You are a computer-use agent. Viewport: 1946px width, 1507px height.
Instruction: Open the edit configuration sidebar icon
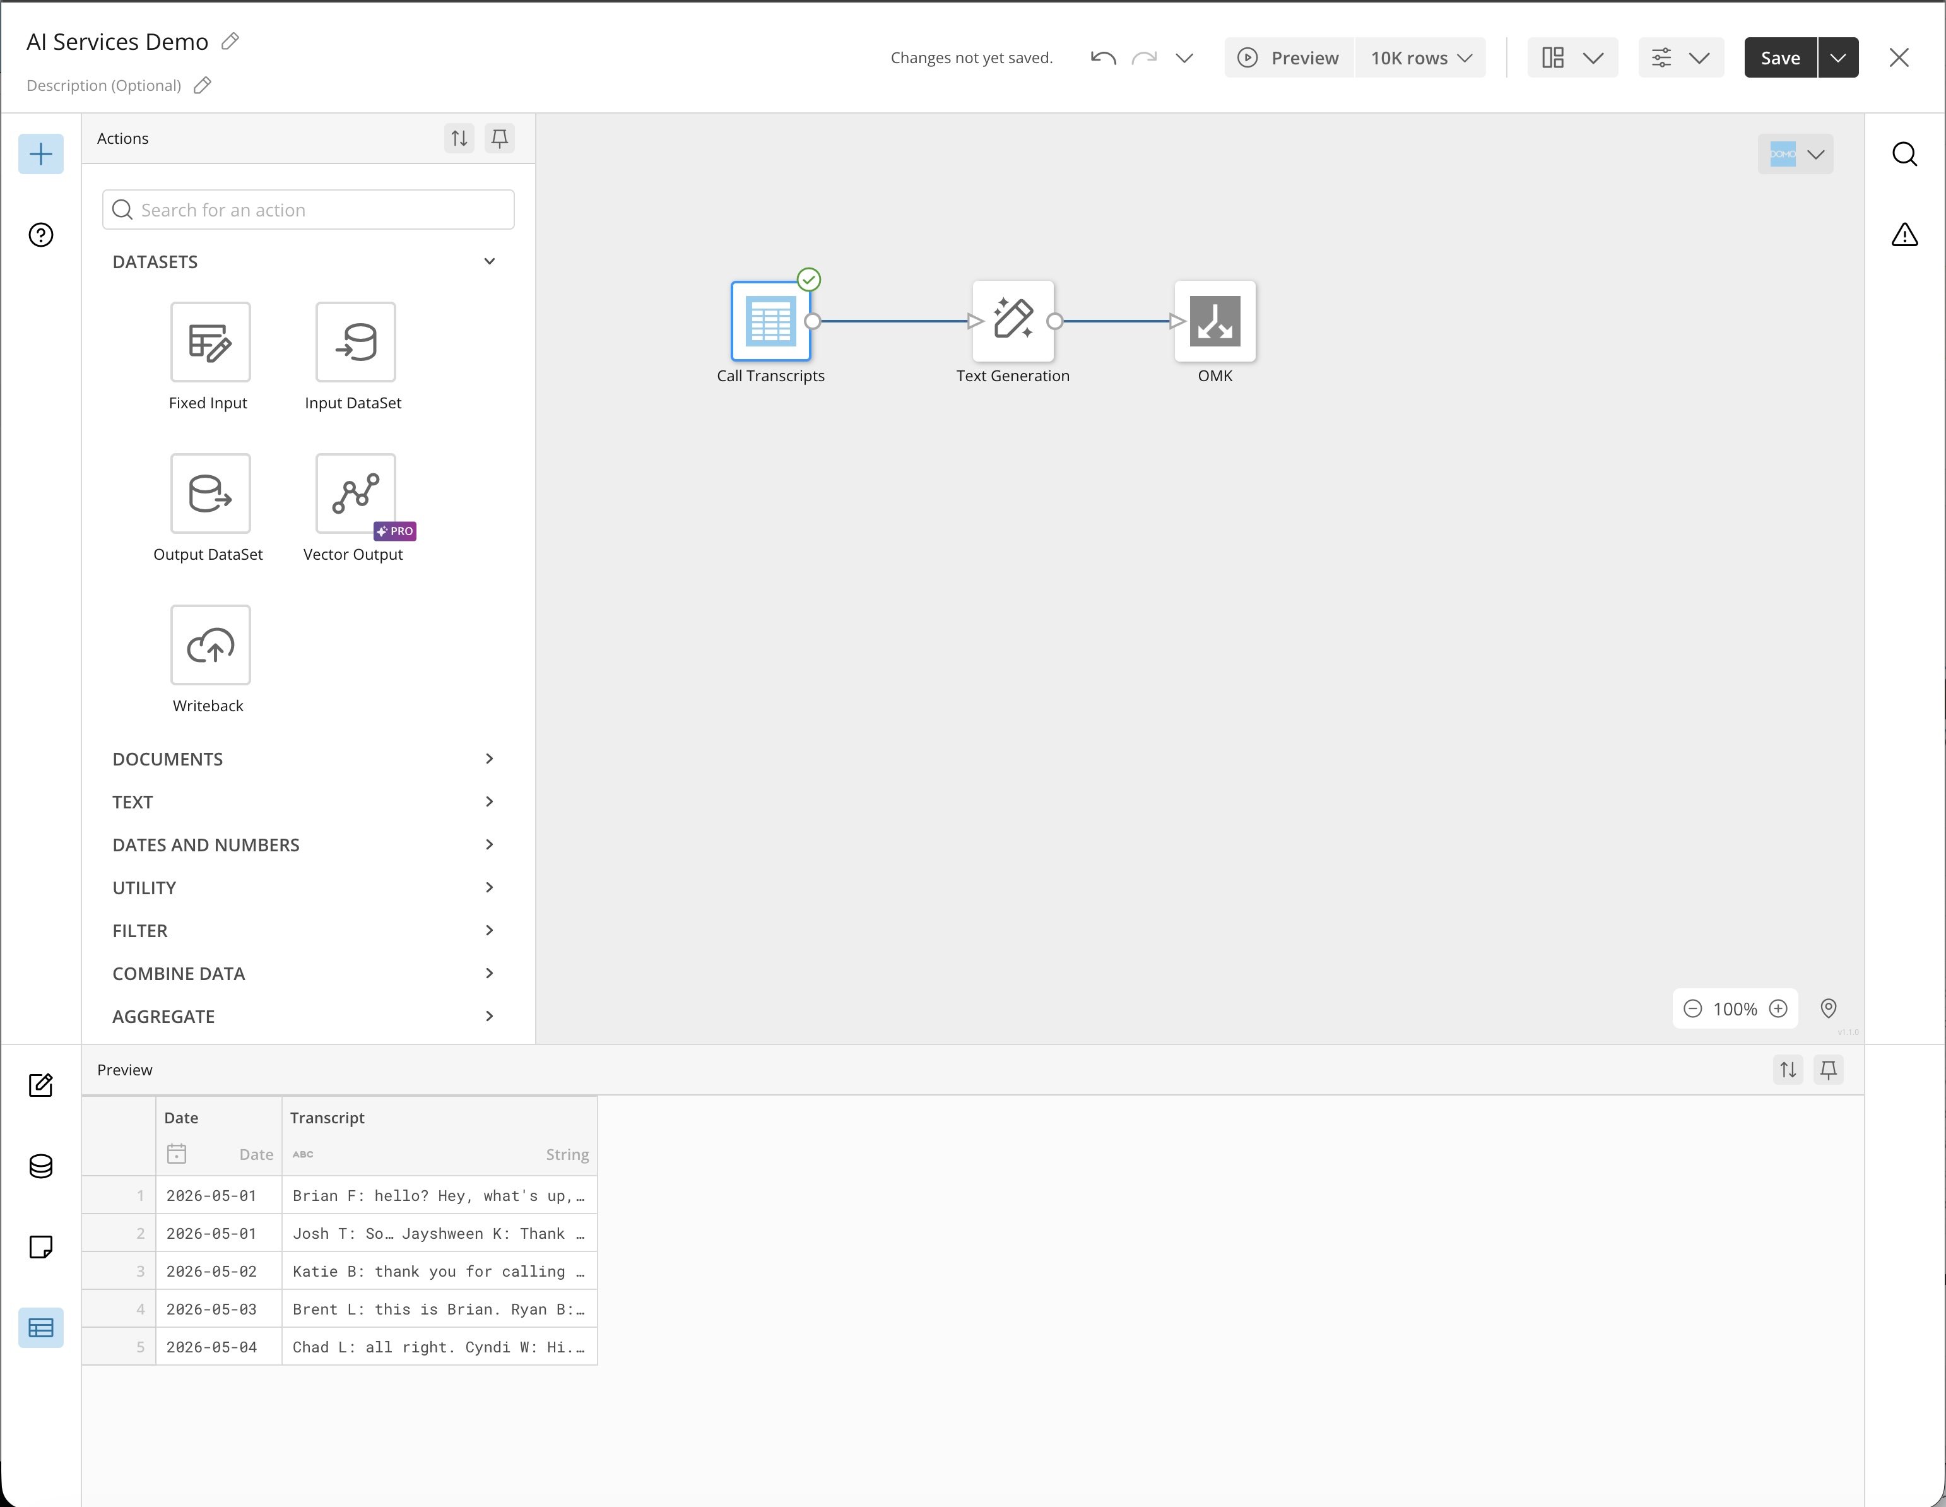click(41, 1085)
